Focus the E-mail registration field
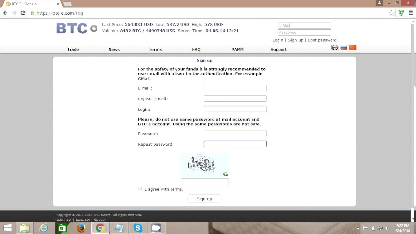416x234 pixels. click(x=235, y=88)
